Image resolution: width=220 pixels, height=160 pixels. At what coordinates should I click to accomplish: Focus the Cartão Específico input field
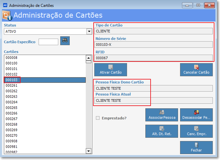pos(48,42)
